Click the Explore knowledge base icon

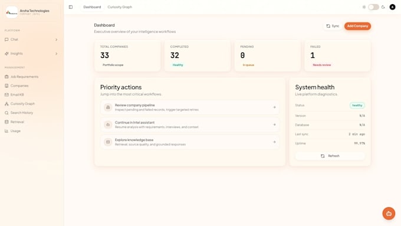coord(108,142)
